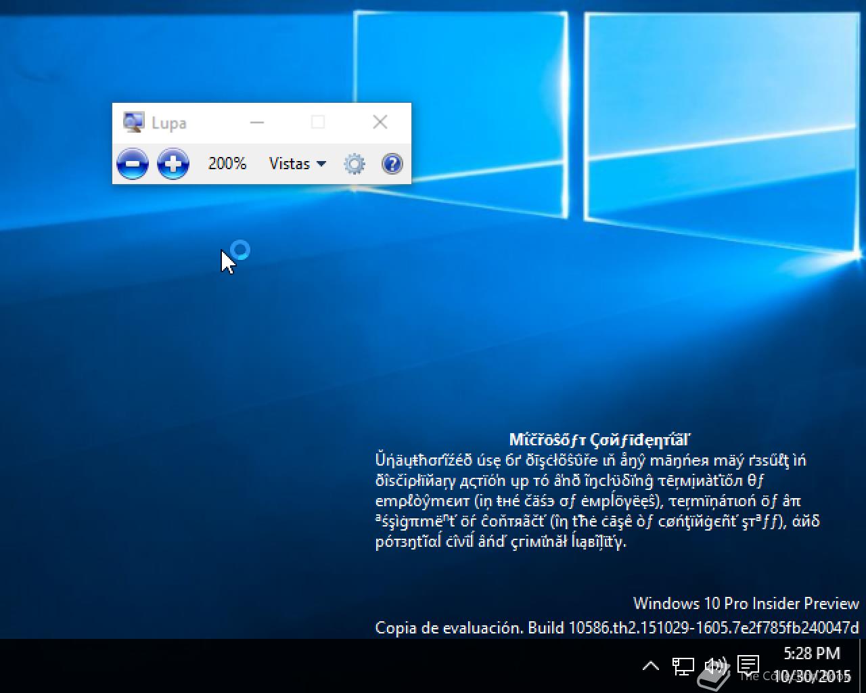Zoom out with the Lupa minus button
The height and width of the screenshot is (693, 866).
pos(133,164)
